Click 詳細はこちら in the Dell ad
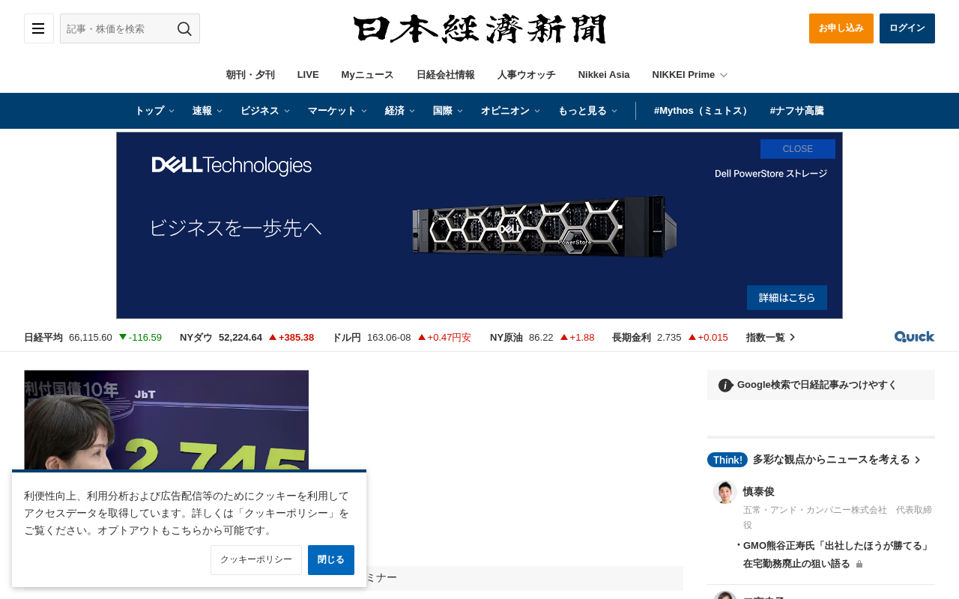Image resolution: width=959 pixels, height=599 pixels. pos(787,297)
